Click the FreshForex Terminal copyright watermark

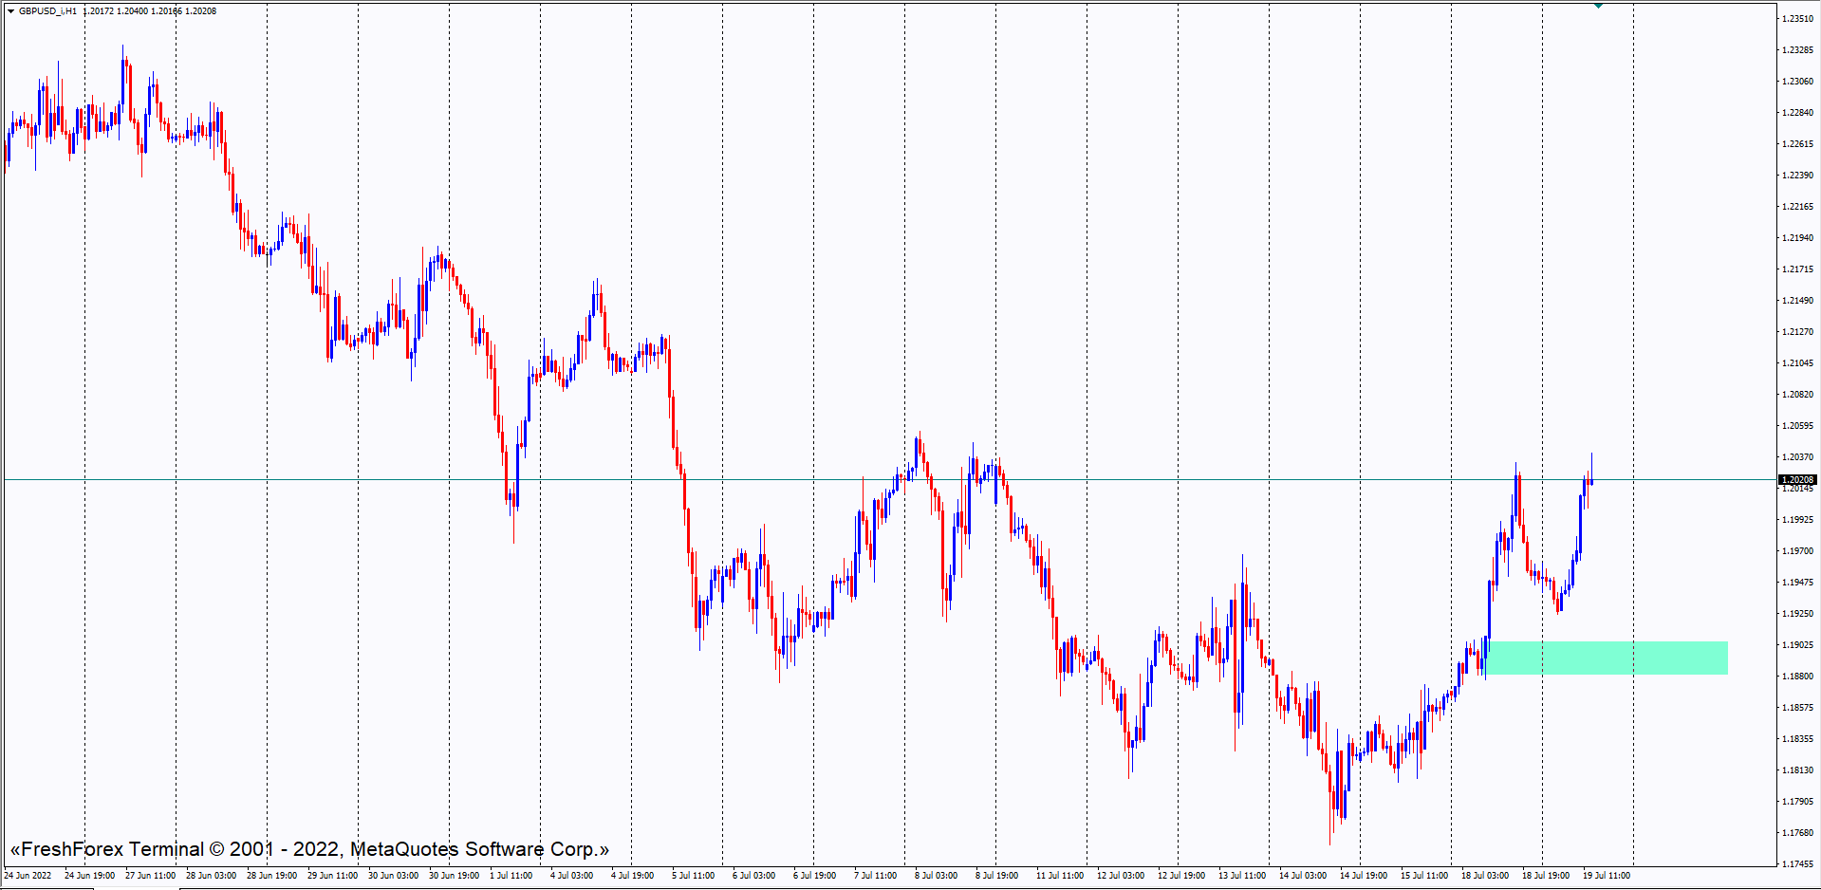coord(309,849)
